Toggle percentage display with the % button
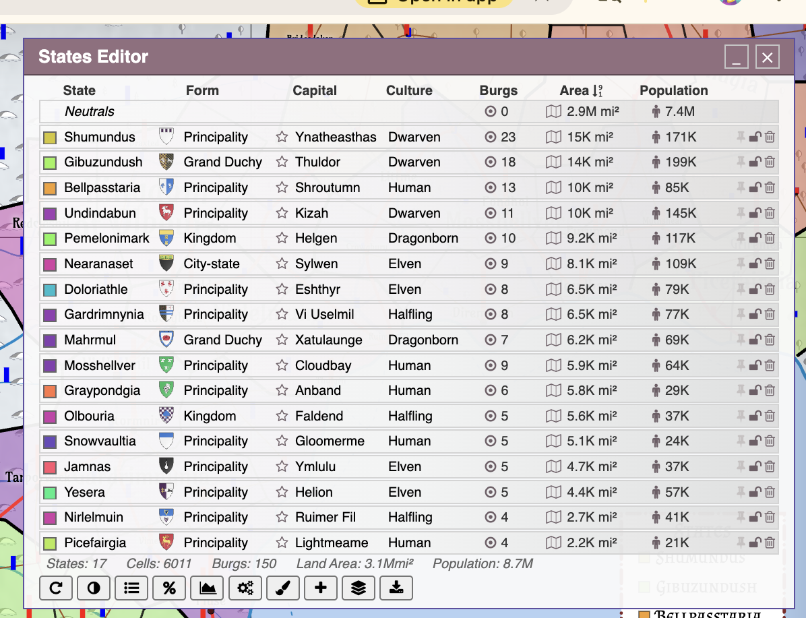Image resolution: width=806 pixels, height=618 pixels. point(169,588)
